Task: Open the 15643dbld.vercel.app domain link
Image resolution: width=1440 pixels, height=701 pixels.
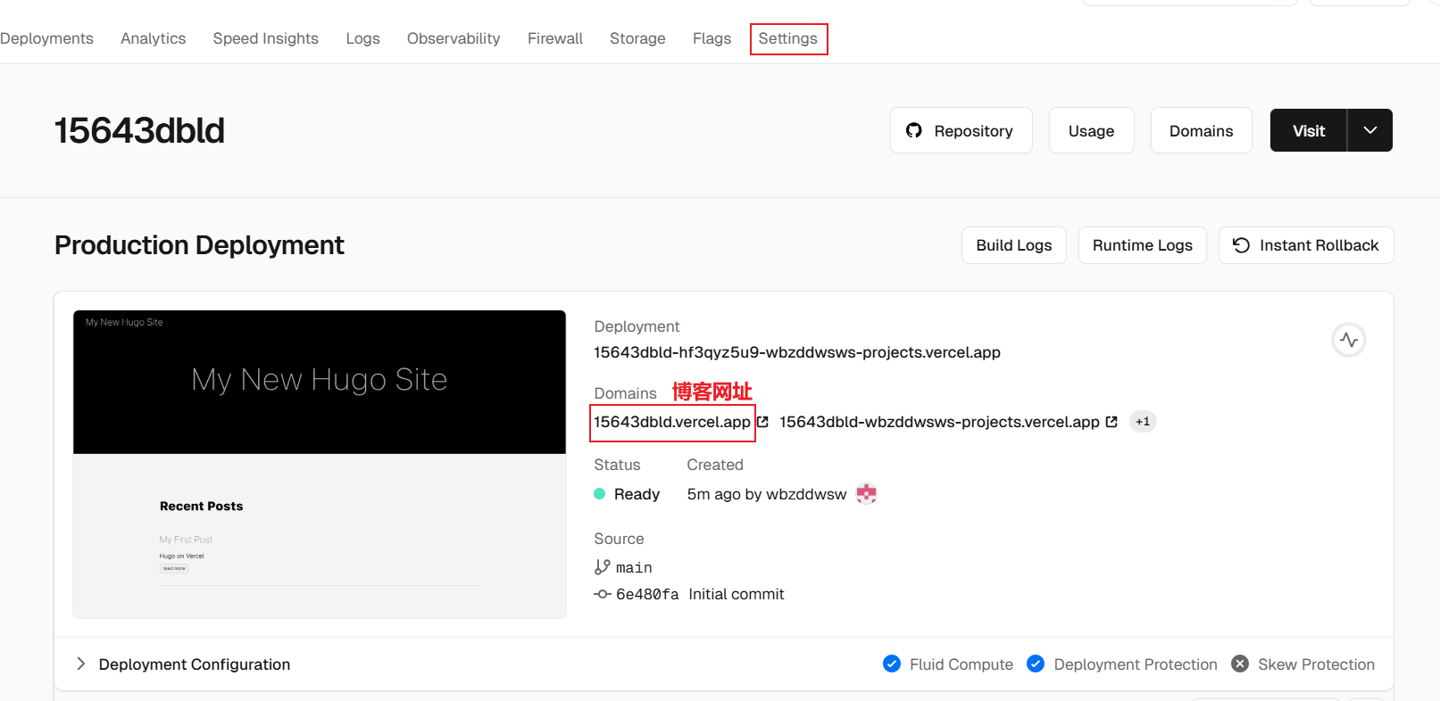Action: (672, 422)
